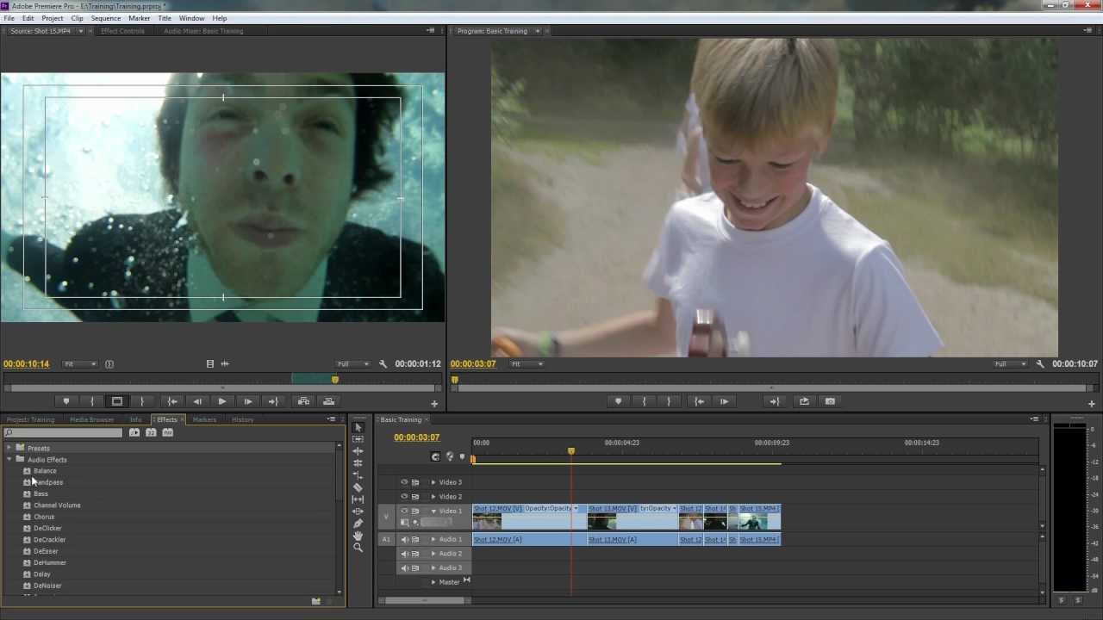Step forward one frame in Source monitor
This screenshot has height=620, width=1103.
(x=247, y=401)
